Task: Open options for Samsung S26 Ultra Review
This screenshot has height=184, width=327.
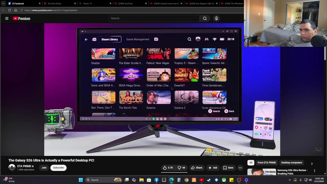Action: click(x=314, y=171)
